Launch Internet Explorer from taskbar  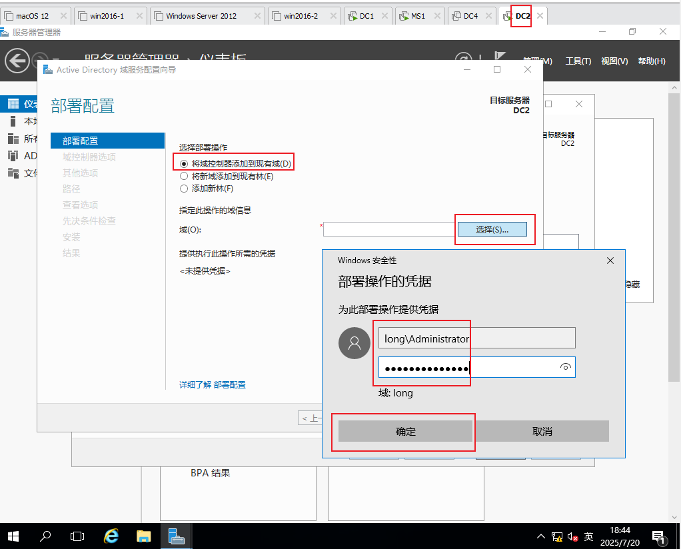point(111,536)
